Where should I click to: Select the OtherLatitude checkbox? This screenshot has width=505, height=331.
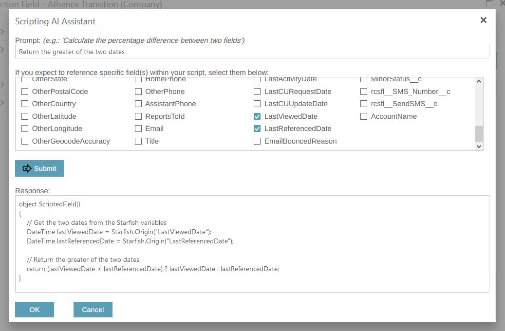point(25,116)
